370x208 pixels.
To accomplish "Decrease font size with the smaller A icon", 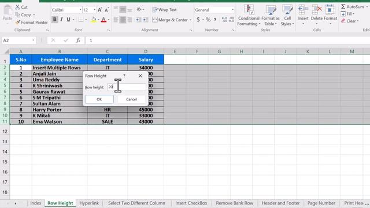I will coord(106,10).
